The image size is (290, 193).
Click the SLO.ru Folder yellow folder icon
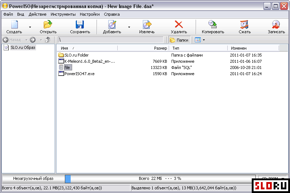[x=61, y=55]
